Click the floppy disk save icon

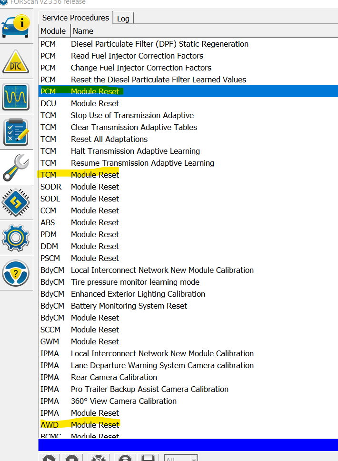click(x=148, y=458)
